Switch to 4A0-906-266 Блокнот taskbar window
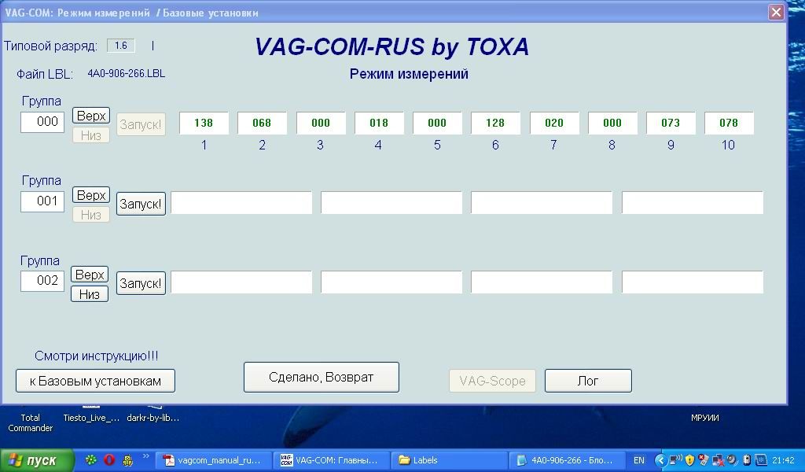The height and width of the screenshot is (472, 805). pos(567,460)
